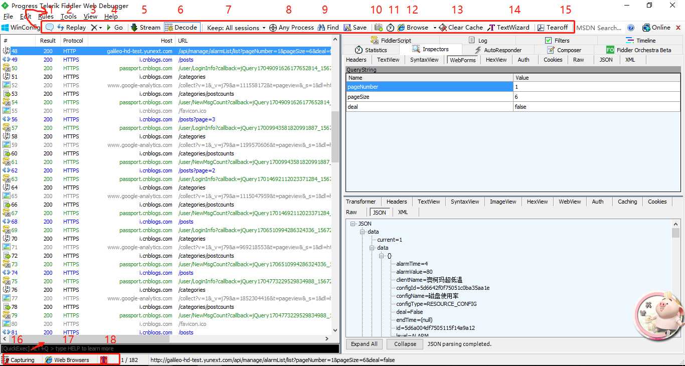Sort sessions by Host column header

tap(130, 41)
